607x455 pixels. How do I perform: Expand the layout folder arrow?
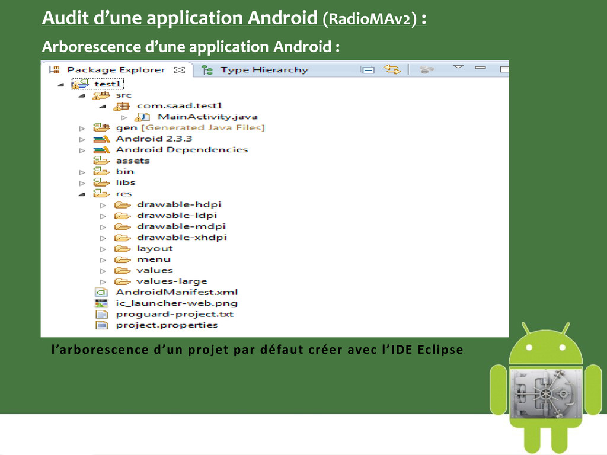103,249
